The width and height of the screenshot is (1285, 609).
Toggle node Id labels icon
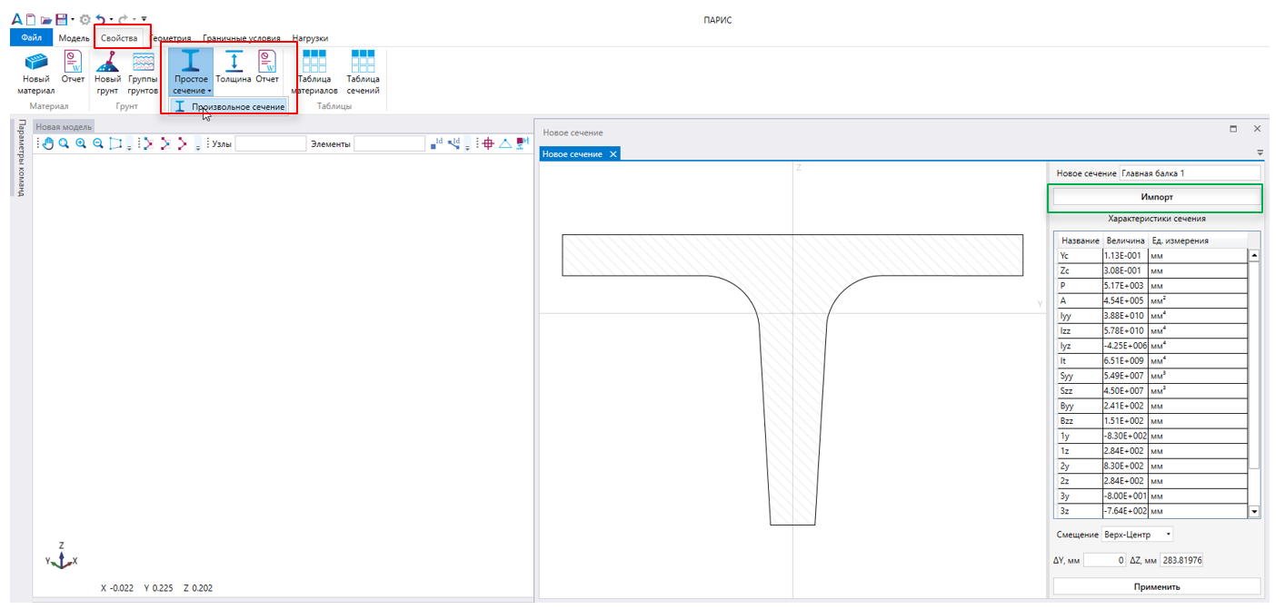[x=437, y=143]
